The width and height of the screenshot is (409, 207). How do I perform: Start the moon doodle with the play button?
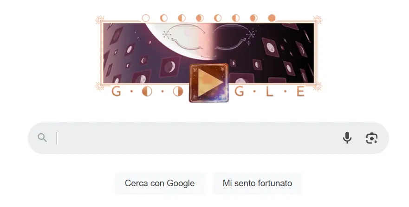pos(209,83)
